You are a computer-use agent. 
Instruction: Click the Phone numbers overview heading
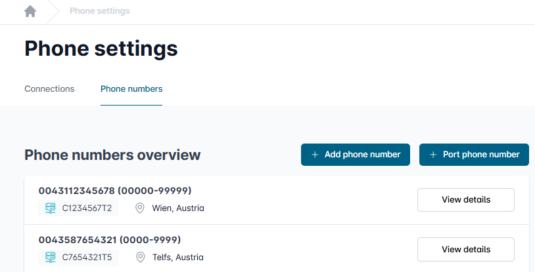[x=112, y=155]
